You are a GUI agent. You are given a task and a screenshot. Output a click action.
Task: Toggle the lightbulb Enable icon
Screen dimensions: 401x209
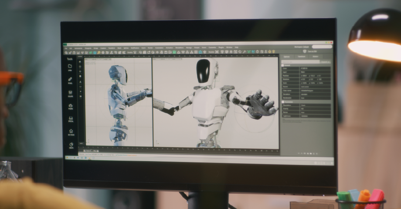point(135,52)
